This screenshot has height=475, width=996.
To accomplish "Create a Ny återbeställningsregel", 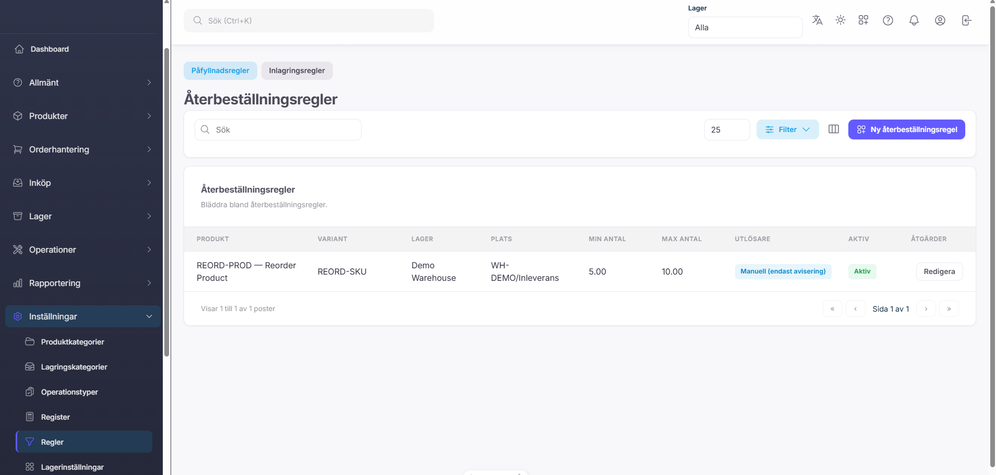I will point(906,129).
